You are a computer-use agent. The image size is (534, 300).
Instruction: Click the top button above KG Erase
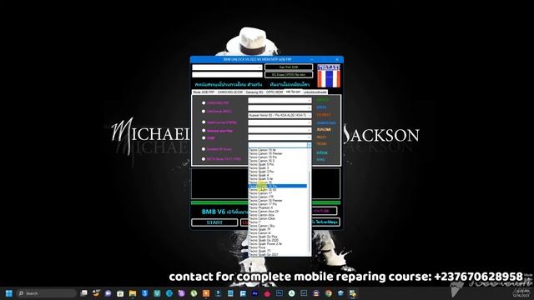point(289,67)
